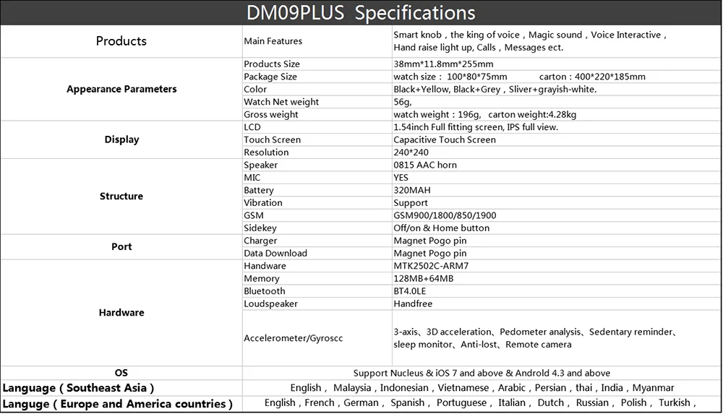
Task: Select the 'BT4.0LE' value
Action: tap(409, 291)
